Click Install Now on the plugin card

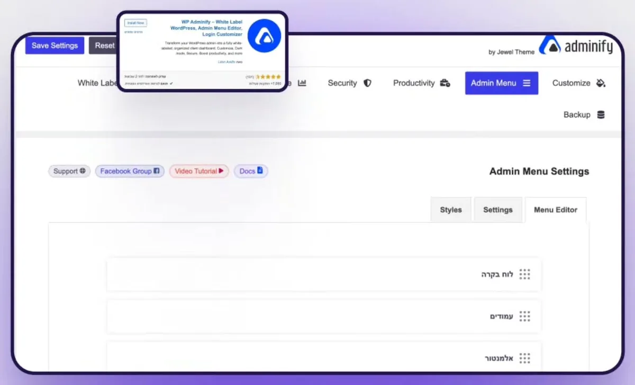click(x=136, y=23)
